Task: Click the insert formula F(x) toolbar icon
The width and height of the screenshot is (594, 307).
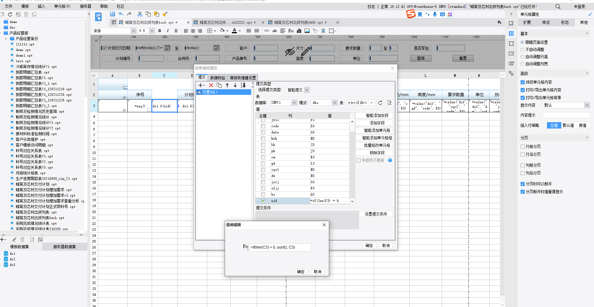Action: (291, 31)
